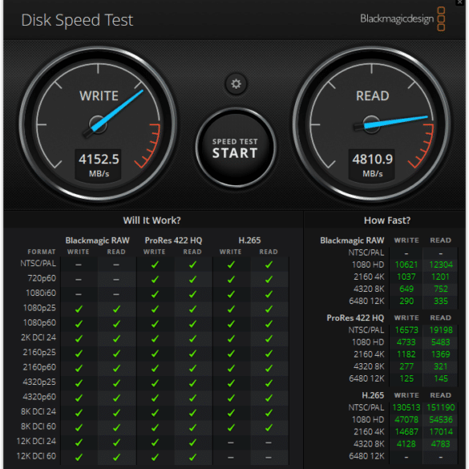Click H.265 write checkmark for 1080i60

tap(231, 294)
